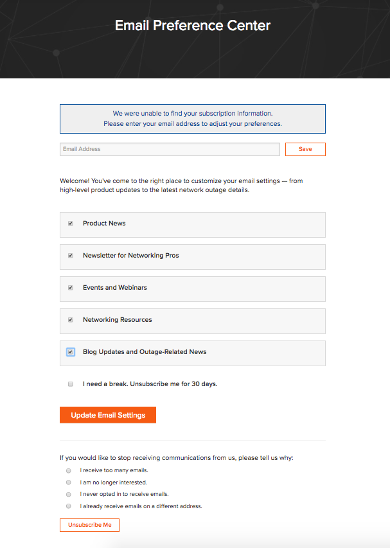Uncheck Blog Updates and Outage-Related News
The width and height of the screenshot is (390, 548).
[71, 352]
